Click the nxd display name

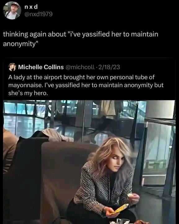[x=31, y=7]
